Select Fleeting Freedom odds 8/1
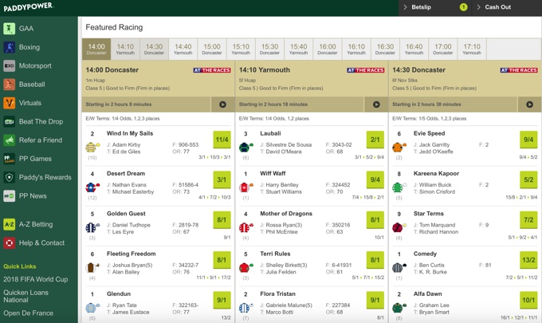Image resolution: width=542 pixels, height=323 pixels. pos(222,260)
